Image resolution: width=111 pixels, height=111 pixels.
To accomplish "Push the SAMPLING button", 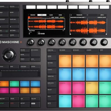I will pyautogui.click(x=14, y=21).
